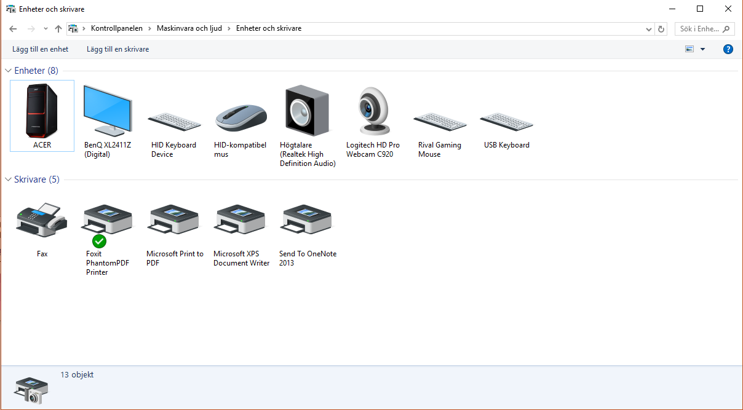Minimize the Enheter och skrivare window

(672, 9)
